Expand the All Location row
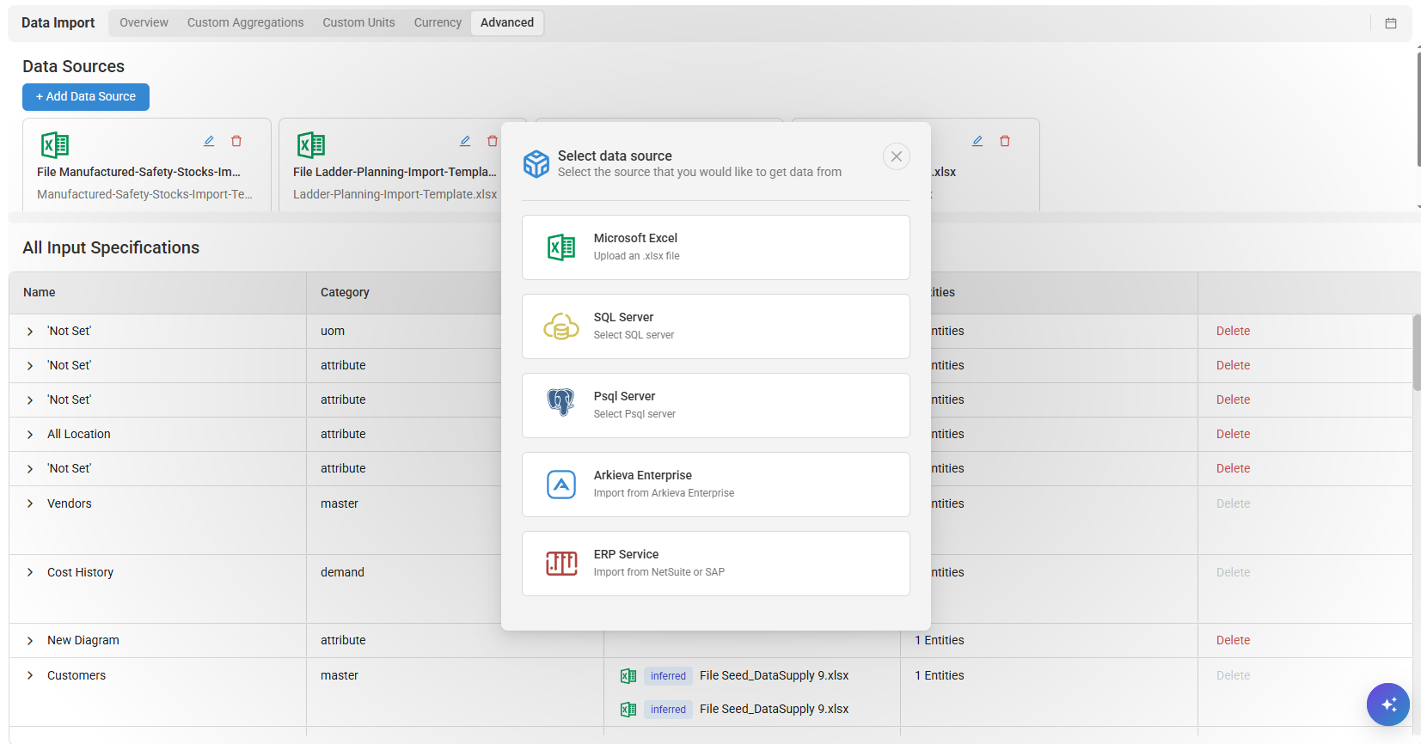 [30, 435]
